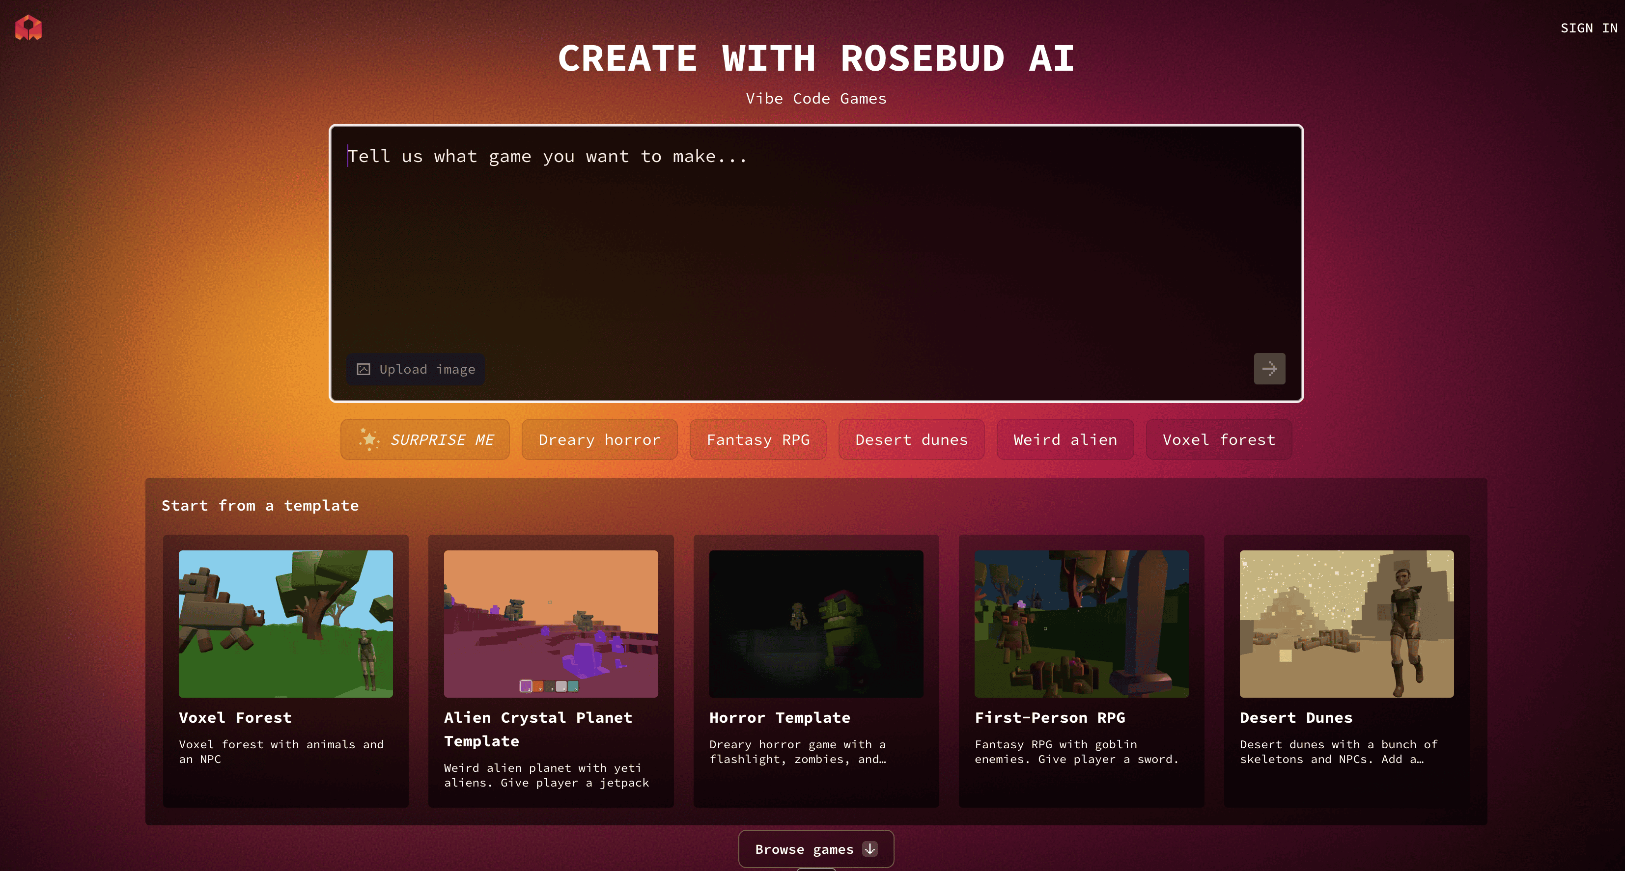Click 'Fantasy RPG with goblin enemies' description

coord(1076,752)
